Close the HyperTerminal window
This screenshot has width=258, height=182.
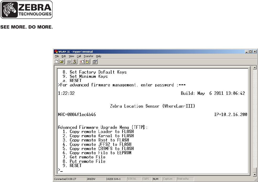tap(255, 52)
